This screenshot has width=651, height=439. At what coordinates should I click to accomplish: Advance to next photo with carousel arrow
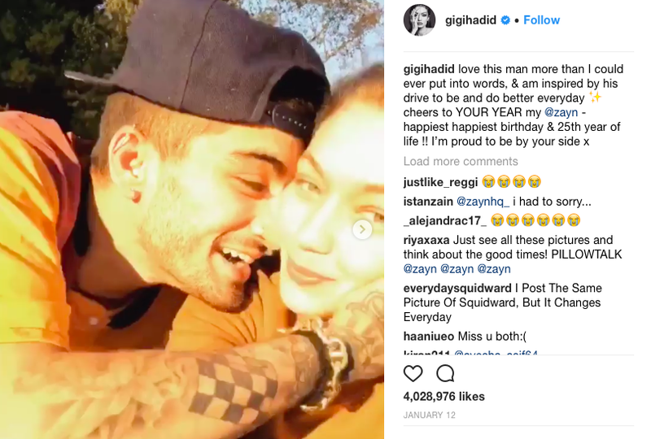362,229
